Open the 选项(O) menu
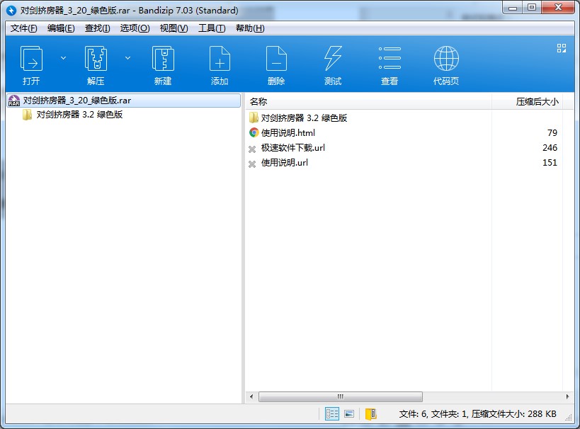 tap(135, 28)
